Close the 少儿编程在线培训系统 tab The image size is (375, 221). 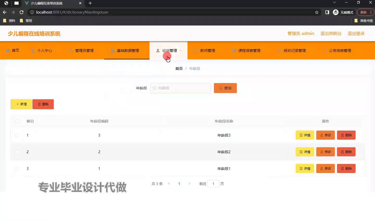click(x=80, y=3)
